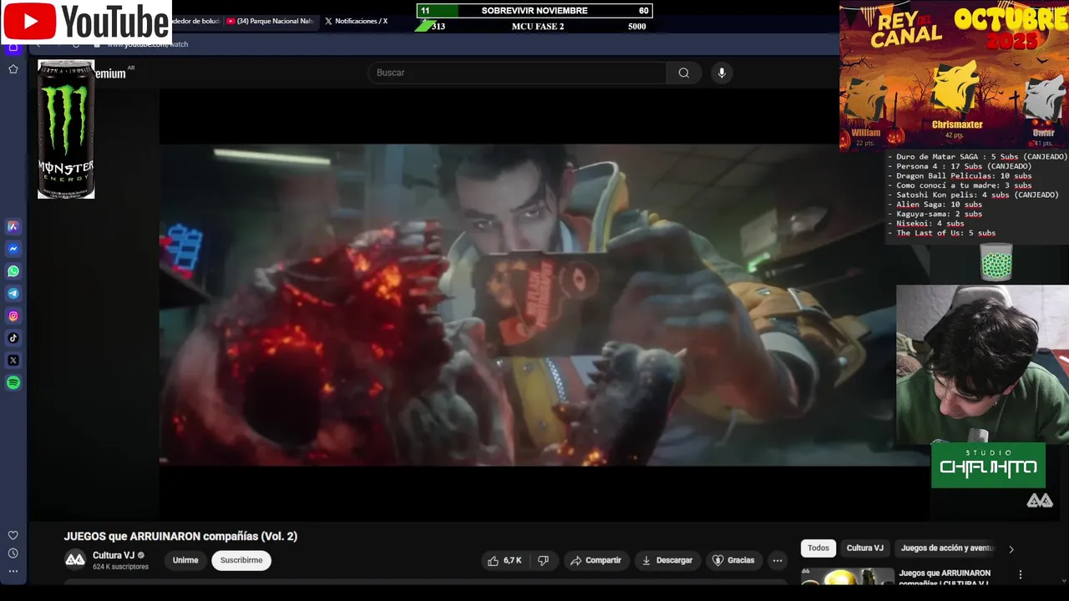Click the Cultura VJ channel avatar
The height and width of the screenshot is (601, 1069).
[75, 559]
